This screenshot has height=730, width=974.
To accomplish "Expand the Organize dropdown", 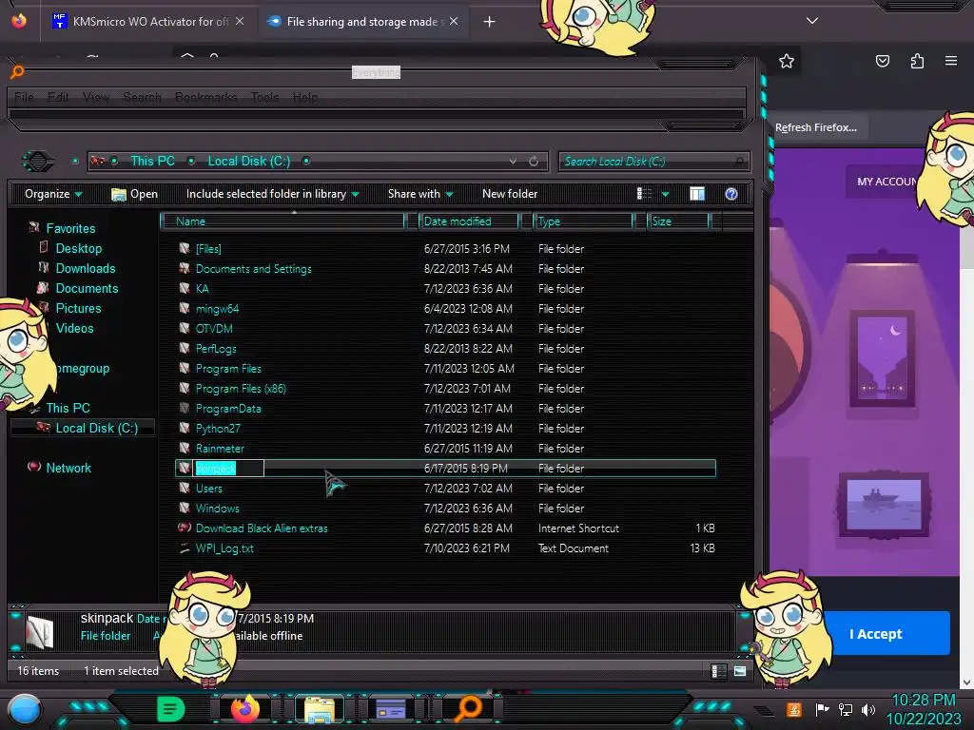I will 53,194.
